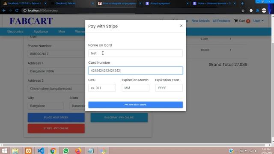Click the Address 2 field
274x154 pixels.
[x=56, y=89]
